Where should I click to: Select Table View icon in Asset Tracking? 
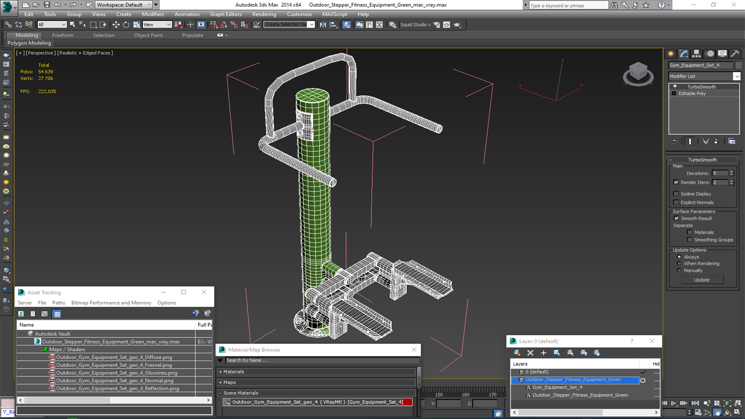pyautogui.click(x=57, y=314)
